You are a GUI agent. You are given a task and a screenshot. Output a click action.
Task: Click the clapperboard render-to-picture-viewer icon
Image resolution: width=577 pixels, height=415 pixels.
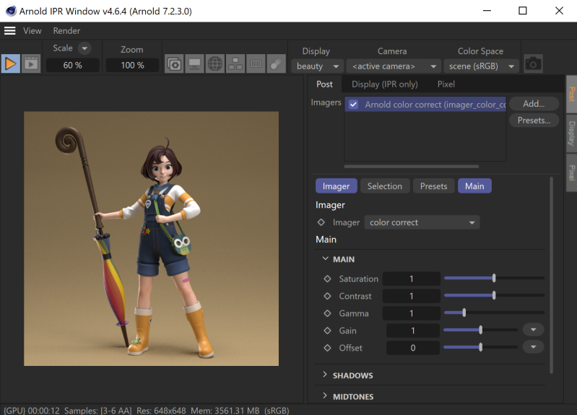tap(31, 64)
